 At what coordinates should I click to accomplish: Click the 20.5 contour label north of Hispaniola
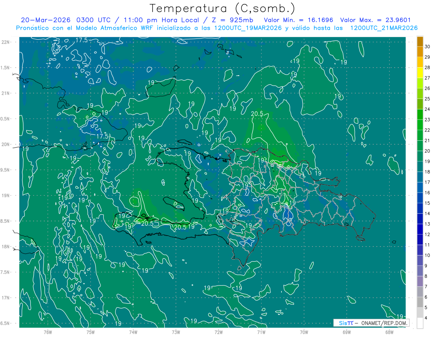point(257,114)
